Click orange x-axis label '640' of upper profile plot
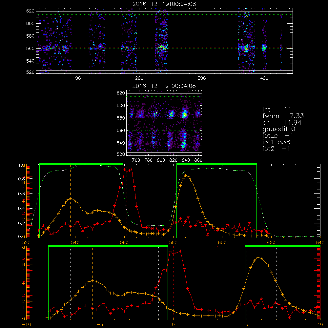The width and height of the screenshot is (328, 328). (x=320, y=242)
